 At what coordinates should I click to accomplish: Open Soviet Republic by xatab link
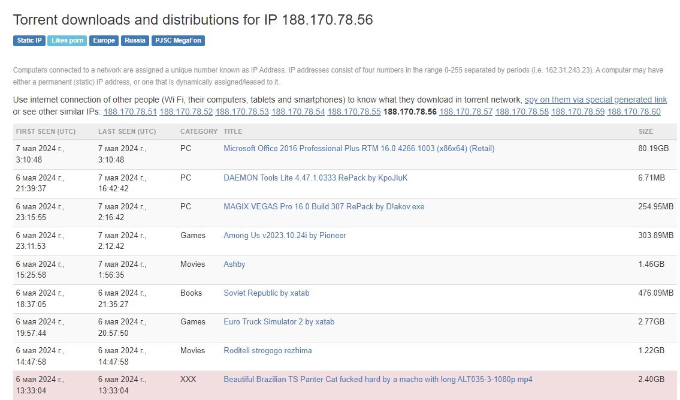[x=266, y=293]
